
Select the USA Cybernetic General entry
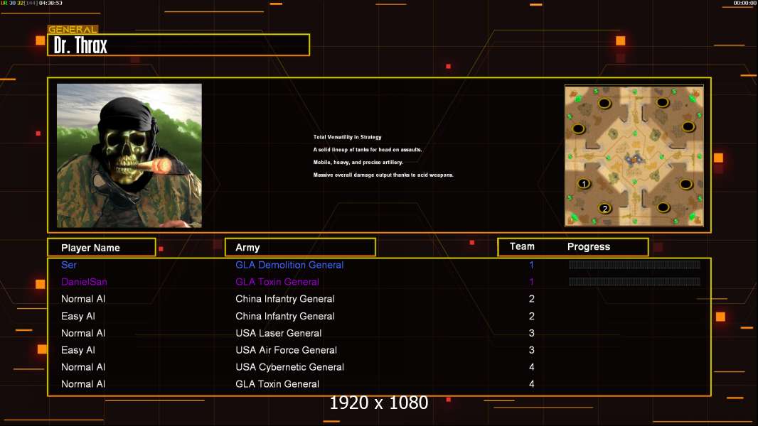coord(289,367)
